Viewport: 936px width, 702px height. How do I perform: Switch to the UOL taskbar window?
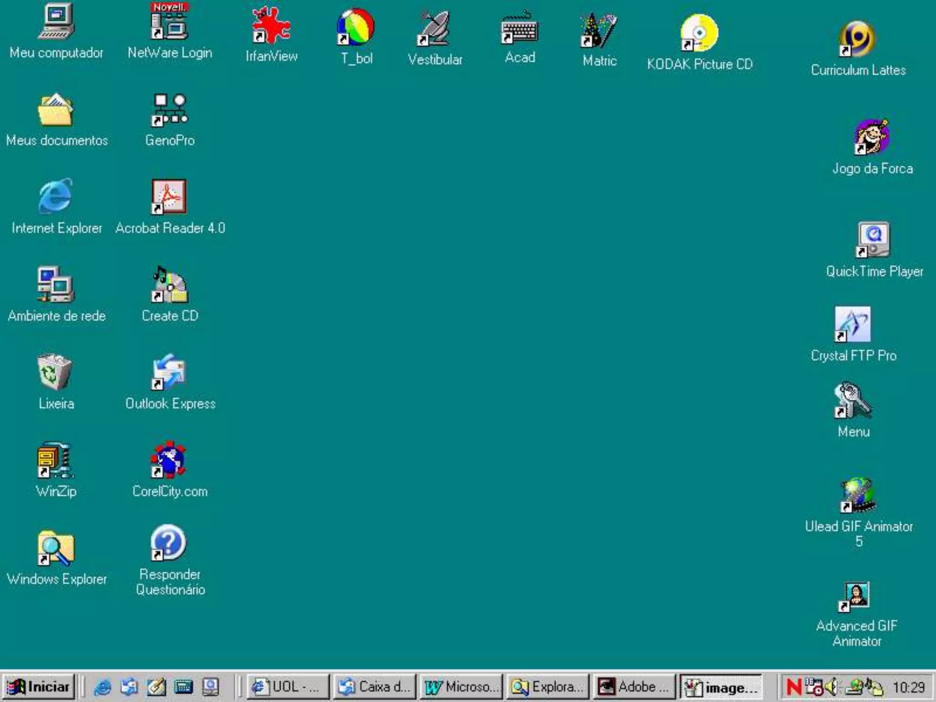287,686
